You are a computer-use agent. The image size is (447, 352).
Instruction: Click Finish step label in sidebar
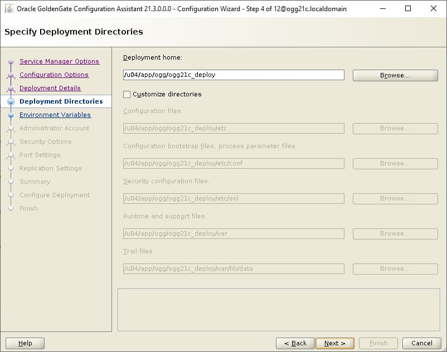tap(28, 208)
